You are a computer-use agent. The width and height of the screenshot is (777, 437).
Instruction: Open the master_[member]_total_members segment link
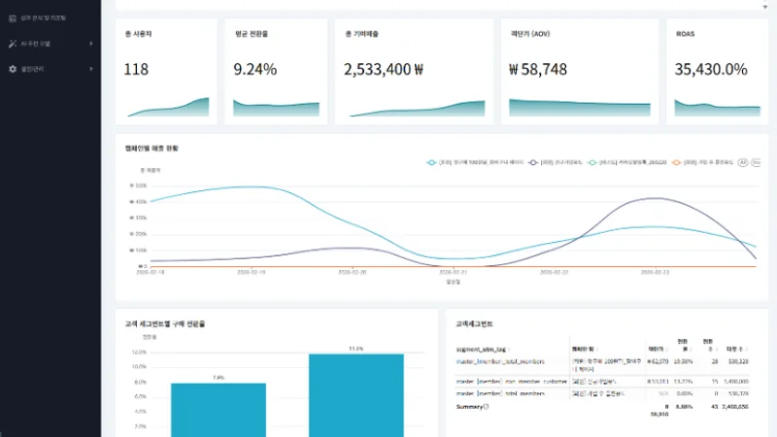(500, 361)
